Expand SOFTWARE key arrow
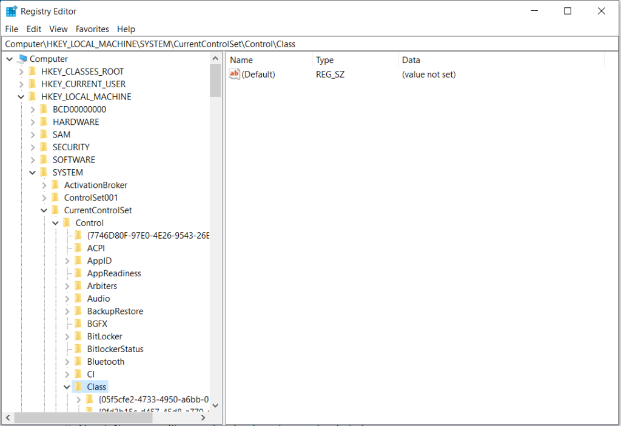The width and height of the screenshot is (621, 426). click(33, 161)
